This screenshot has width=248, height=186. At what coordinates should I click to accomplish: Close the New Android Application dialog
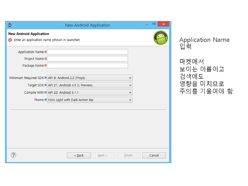(x=164, y=24)
